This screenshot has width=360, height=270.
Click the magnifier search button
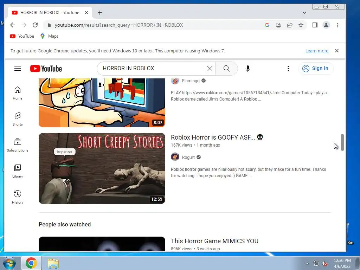tap(227, 69)
